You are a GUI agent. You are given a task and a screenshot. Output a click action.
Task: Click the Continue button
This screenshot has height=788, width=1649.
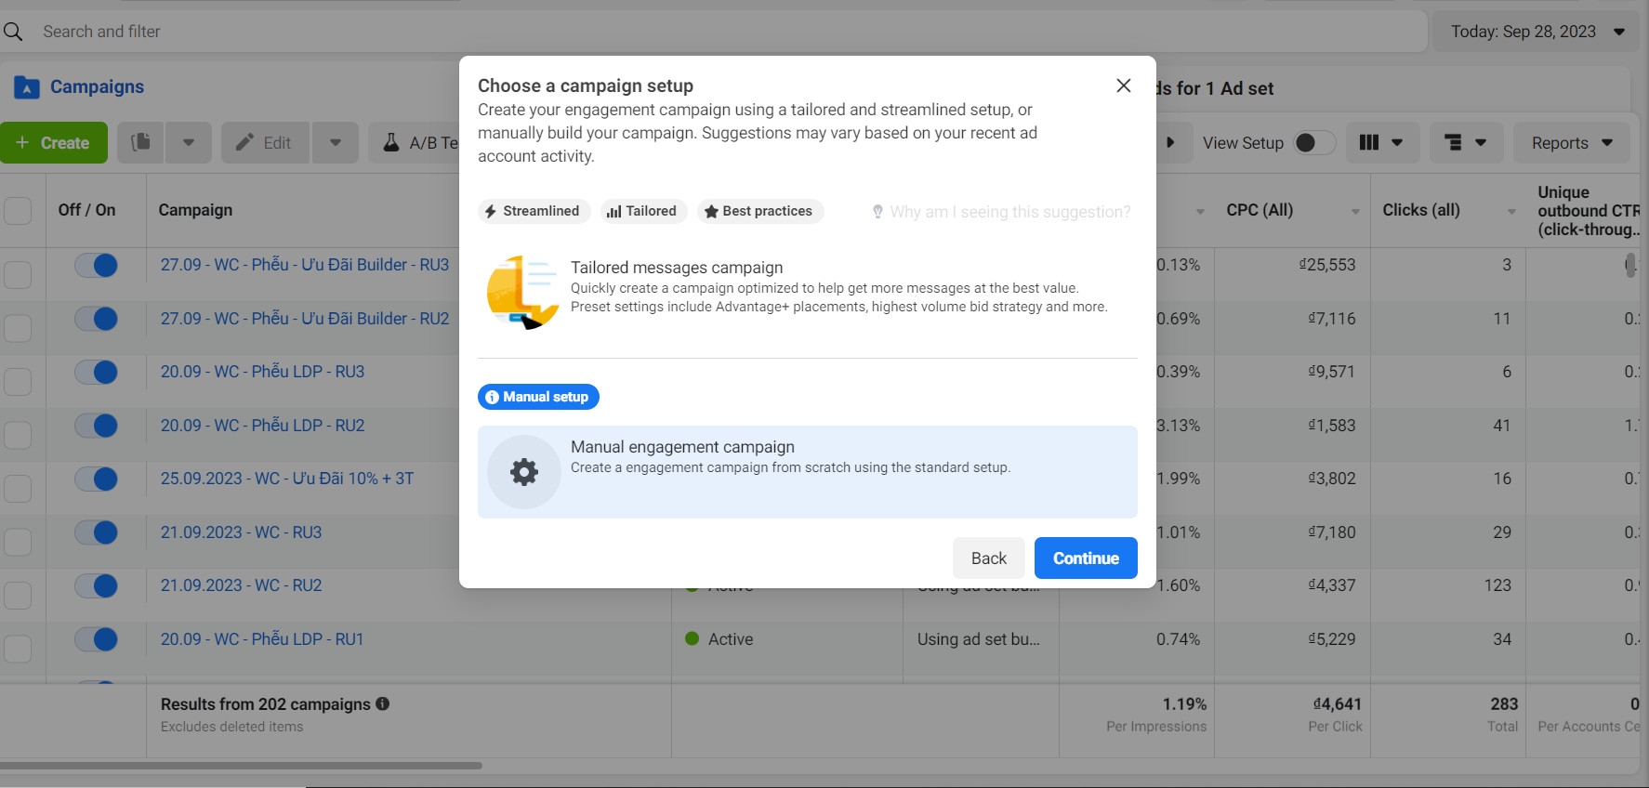(1085, 558)
